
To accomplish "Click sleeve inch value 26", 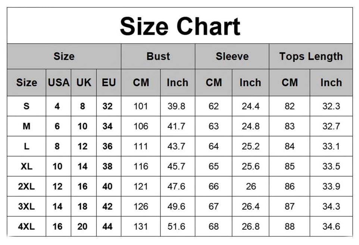I will click(251, 186).
